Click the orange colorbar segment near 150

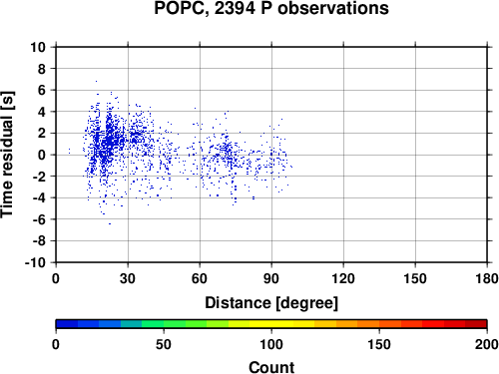(379, 324)
